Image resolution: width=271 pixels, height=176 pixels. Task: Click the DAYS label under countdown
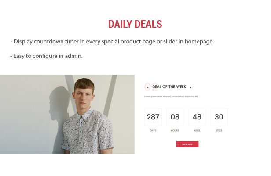[x=153, y=130]
